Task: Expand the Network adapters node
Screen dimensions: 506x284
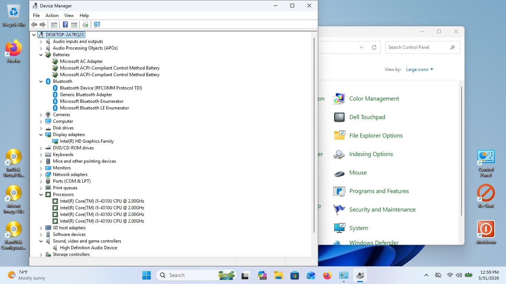Action: pos(41,175)
